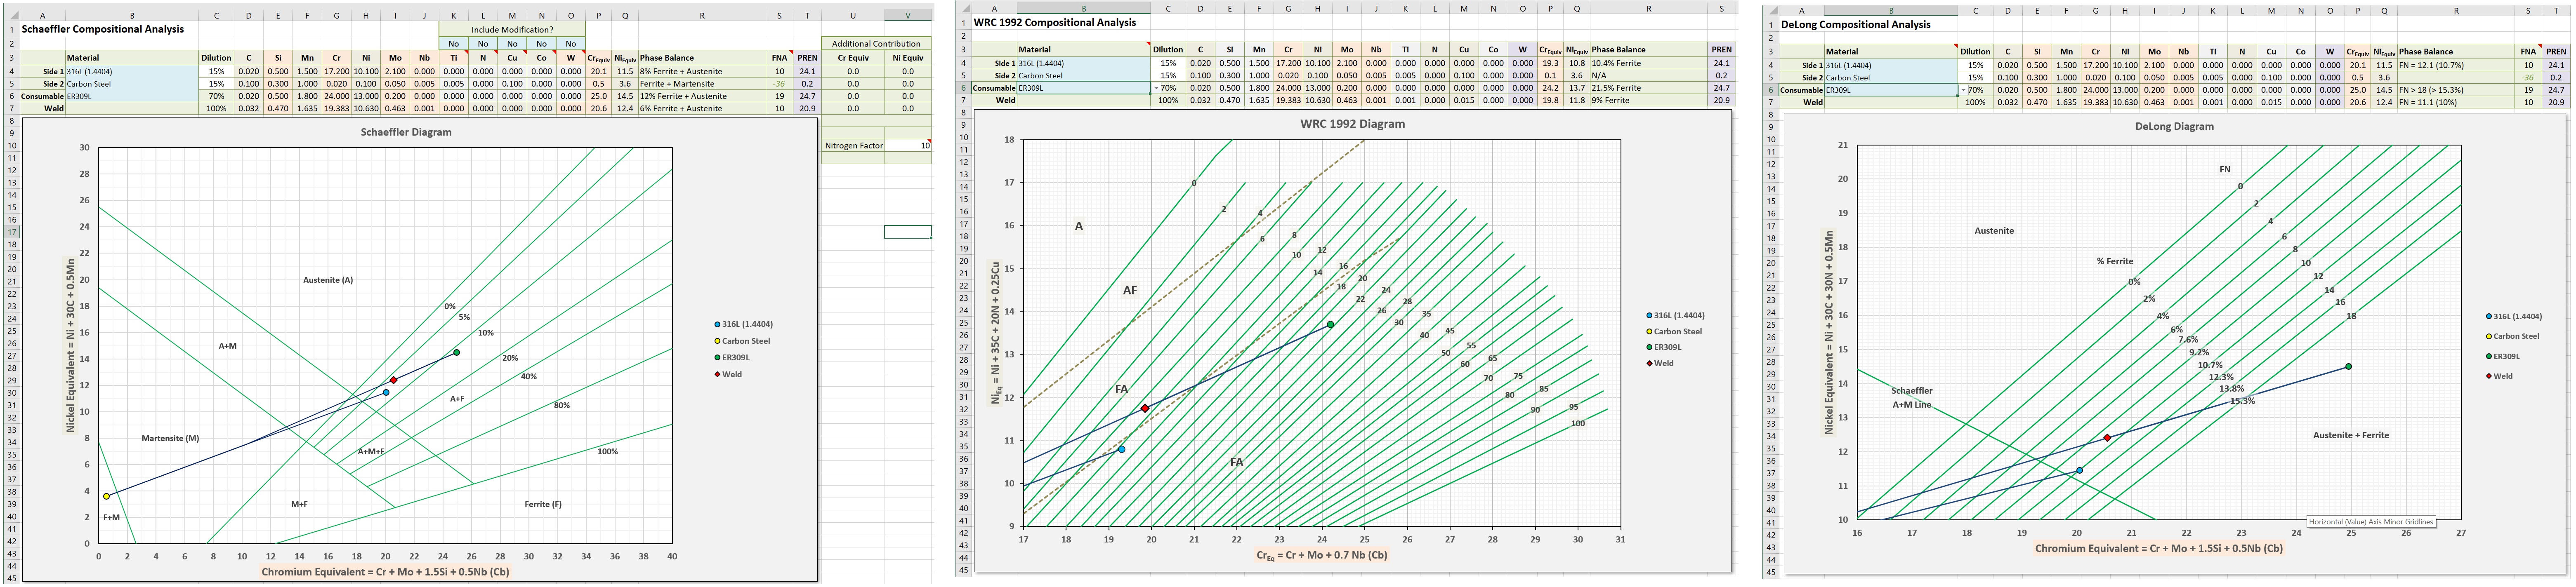Select the DeLong Diagram chart title
This screenshot has height=587, width=2576.
[2174, 127]
